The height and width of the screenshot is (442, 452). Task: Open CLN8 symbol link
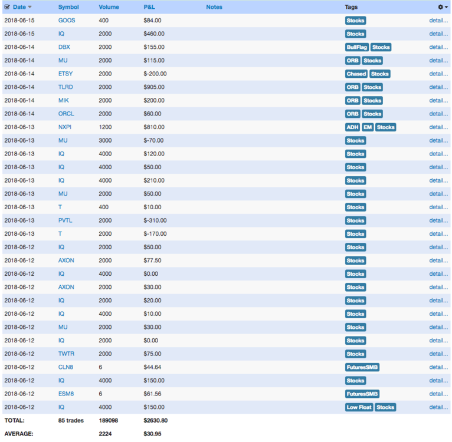pyautogui.click(x=65, y=367)
